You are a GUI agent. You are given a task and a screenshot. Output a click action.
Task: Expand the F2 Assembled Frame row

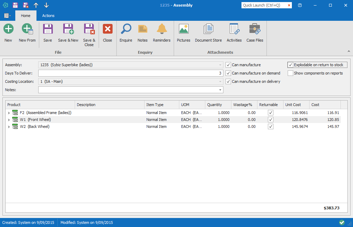9,113
